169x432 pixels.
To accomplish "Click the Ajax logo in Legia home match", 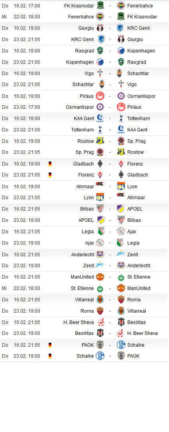I will click(121, 232).
